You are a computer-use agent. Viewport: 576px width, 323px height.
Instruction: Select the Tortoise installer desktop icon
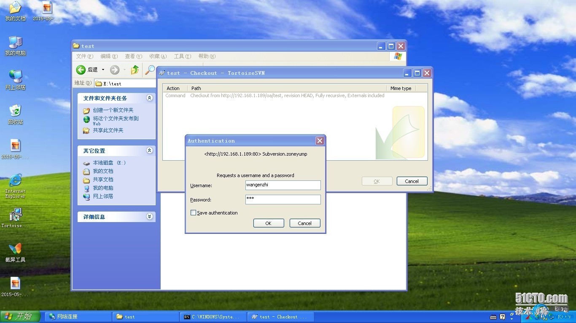pos(15,217)
